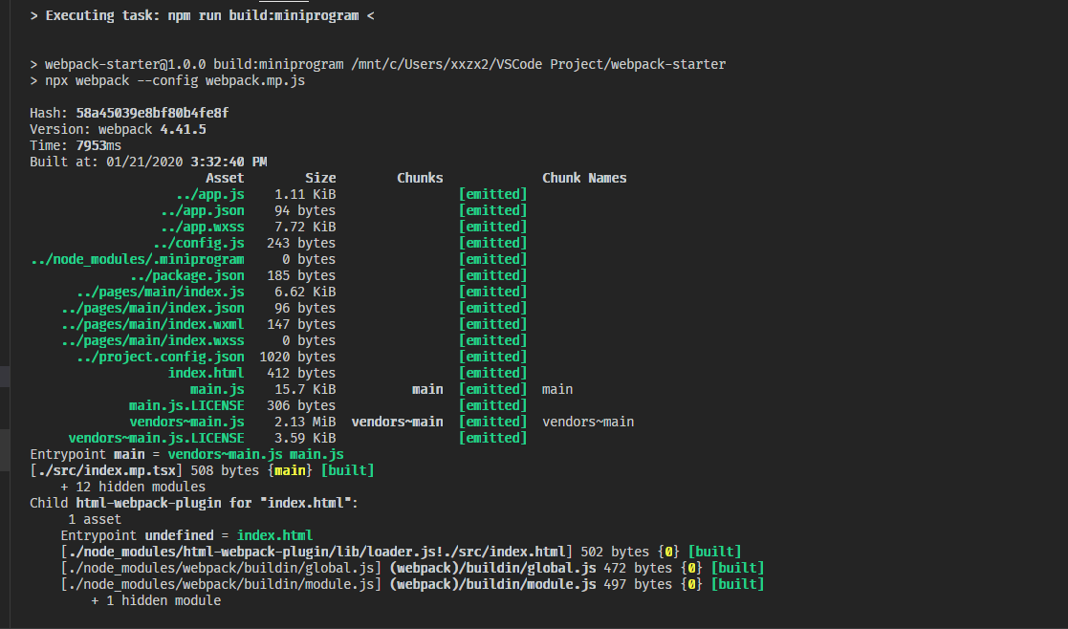The height and width of the screenshot is (629, 1068).
Task: Click the asset ../pages/main/index.wxss
Action: (x=153, y=341)
